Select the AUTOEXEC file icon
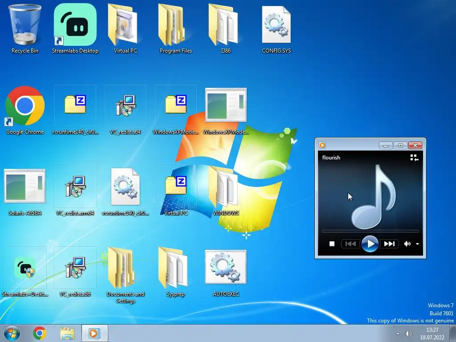This screenshot has width=456, height=342. click(x=226, y=272)
